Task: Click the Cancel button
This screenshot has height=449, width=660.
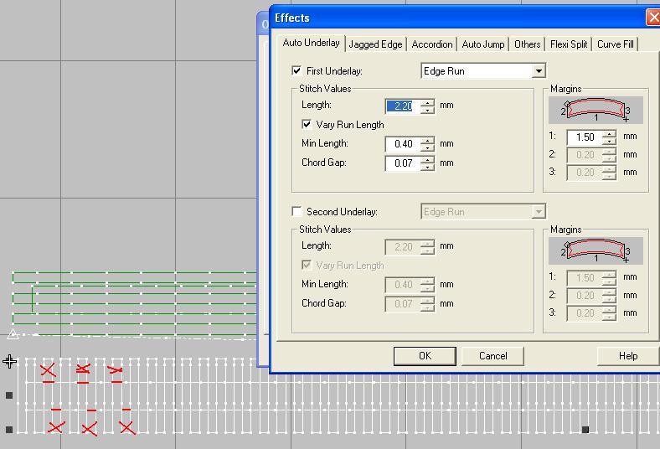Action: click(x=492, y=356)
